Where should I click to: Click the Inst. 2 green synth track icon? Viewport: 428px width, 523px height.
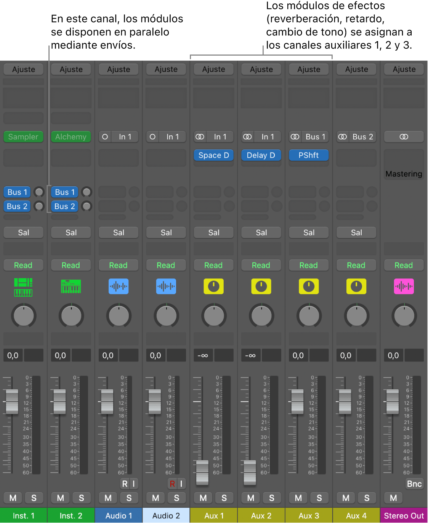coord(71,286)
